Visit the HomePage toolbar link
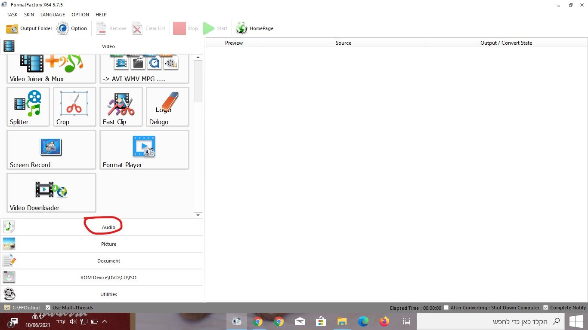 (254, 28)
